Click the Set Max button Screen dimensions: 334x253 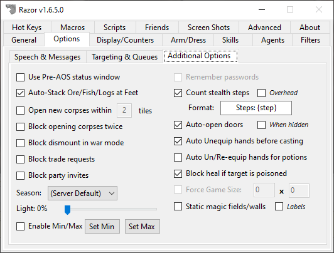143,227
